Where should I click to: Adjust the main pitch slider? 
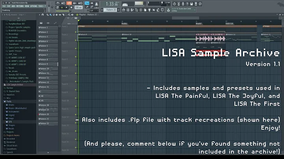pyautogui.click(x=52, y=7)
